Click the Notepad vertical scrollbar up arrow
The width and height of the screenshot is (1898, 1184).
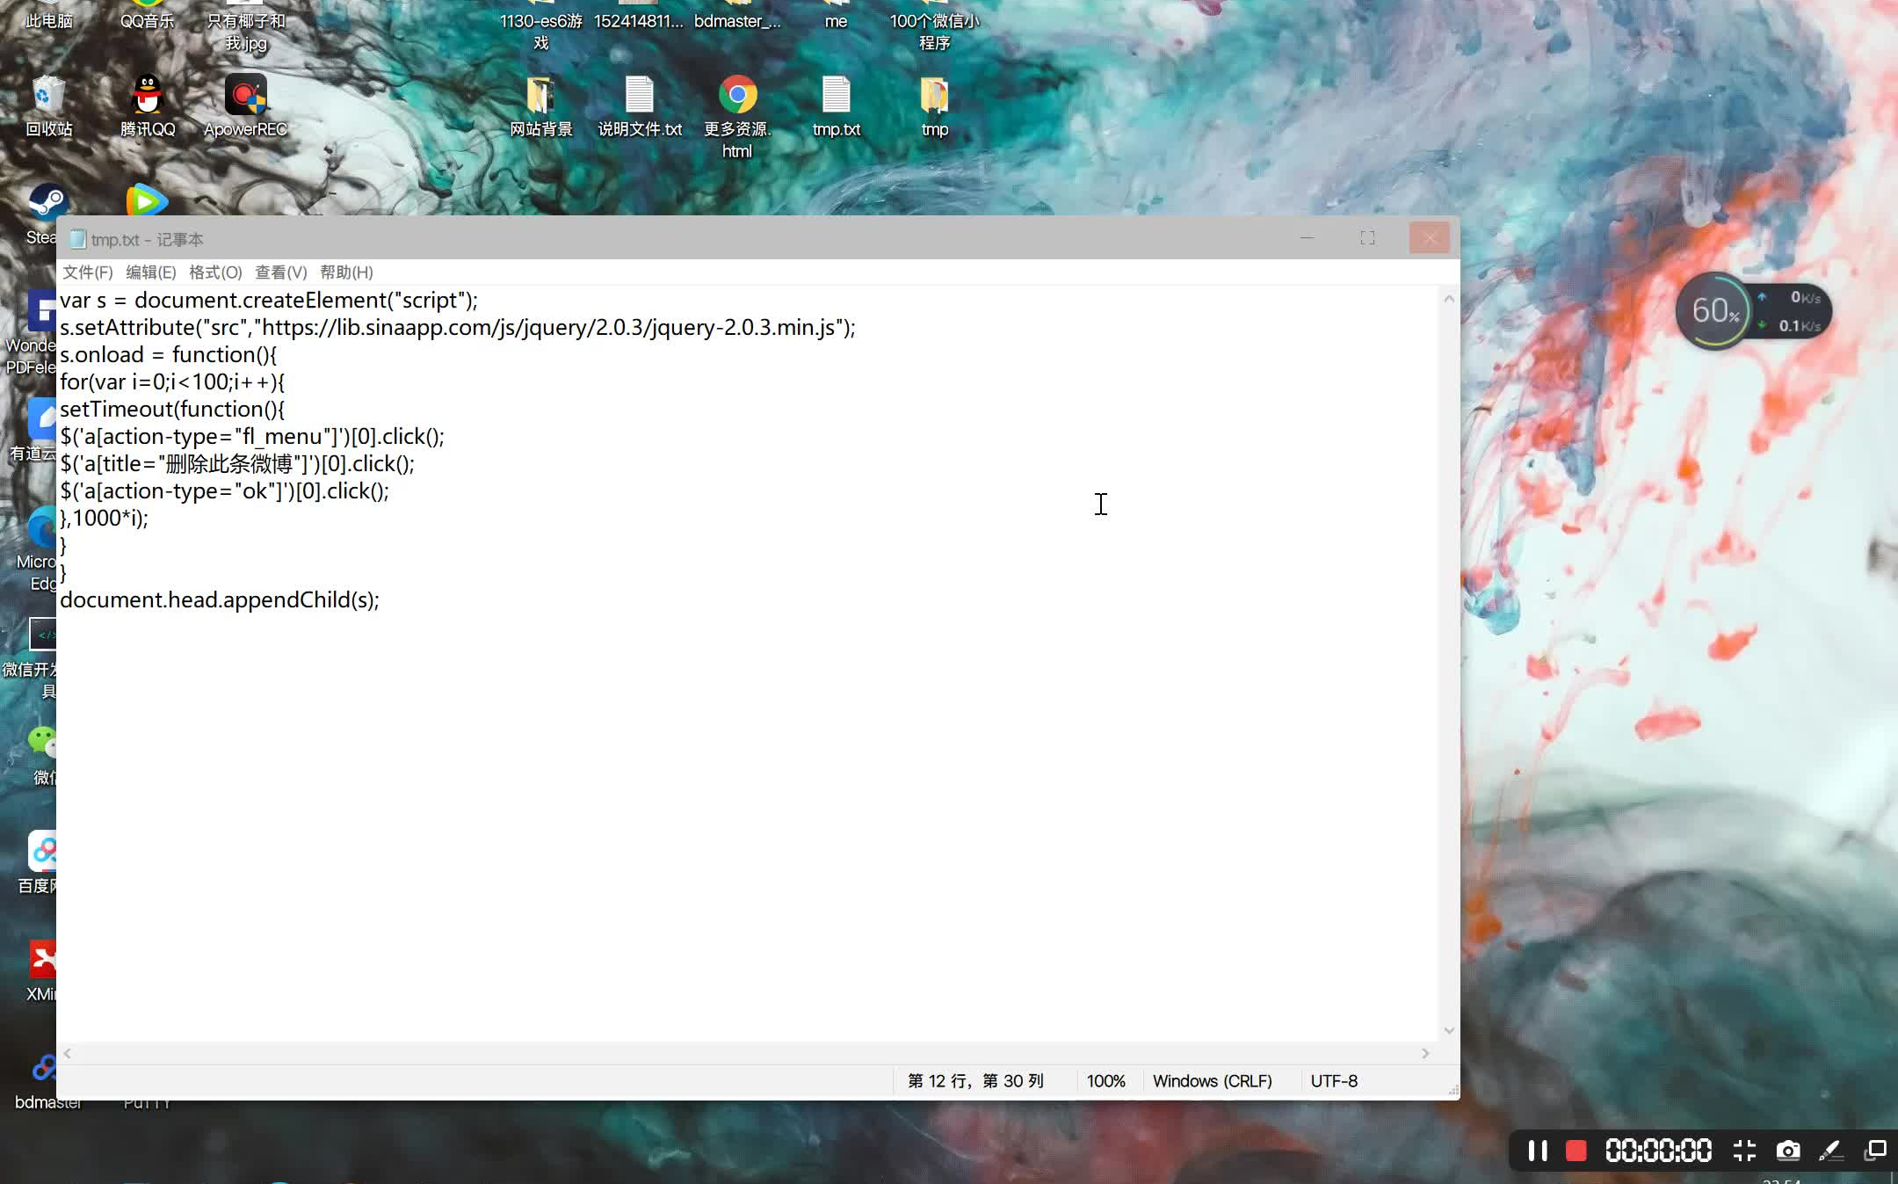(x=1449, y=299)
